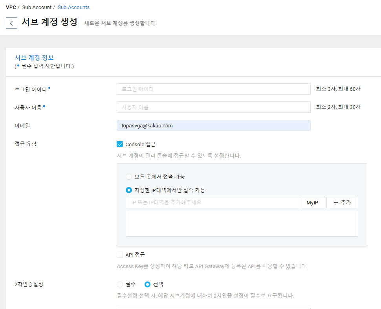Screen dimensions: 381x309
Task: Click the 2차인증설정 label
Action: coord(29,284)
